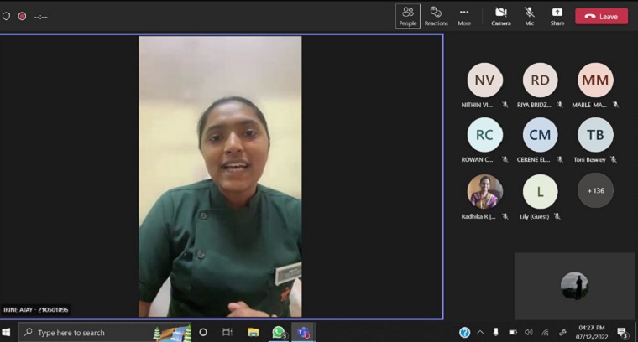Open the Reactions menu
638x342 pixels.
tap(436, 16)
